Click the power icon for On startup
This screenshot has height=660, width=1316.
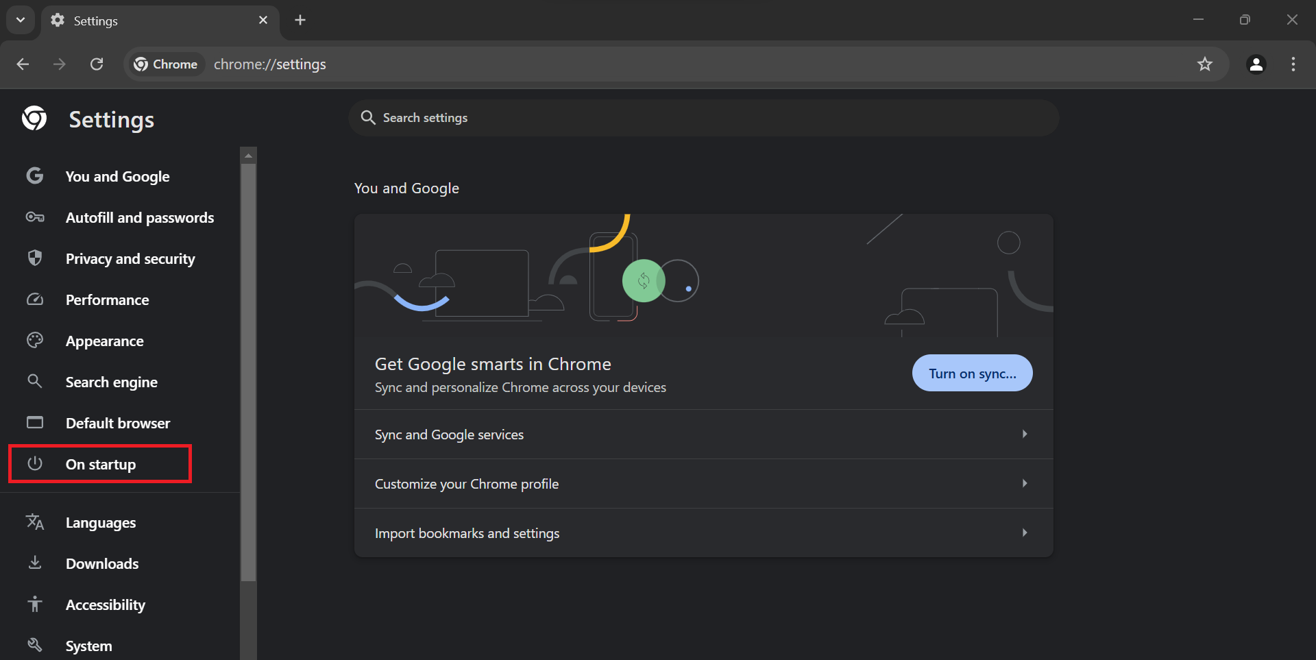click(x=35, y=463)
